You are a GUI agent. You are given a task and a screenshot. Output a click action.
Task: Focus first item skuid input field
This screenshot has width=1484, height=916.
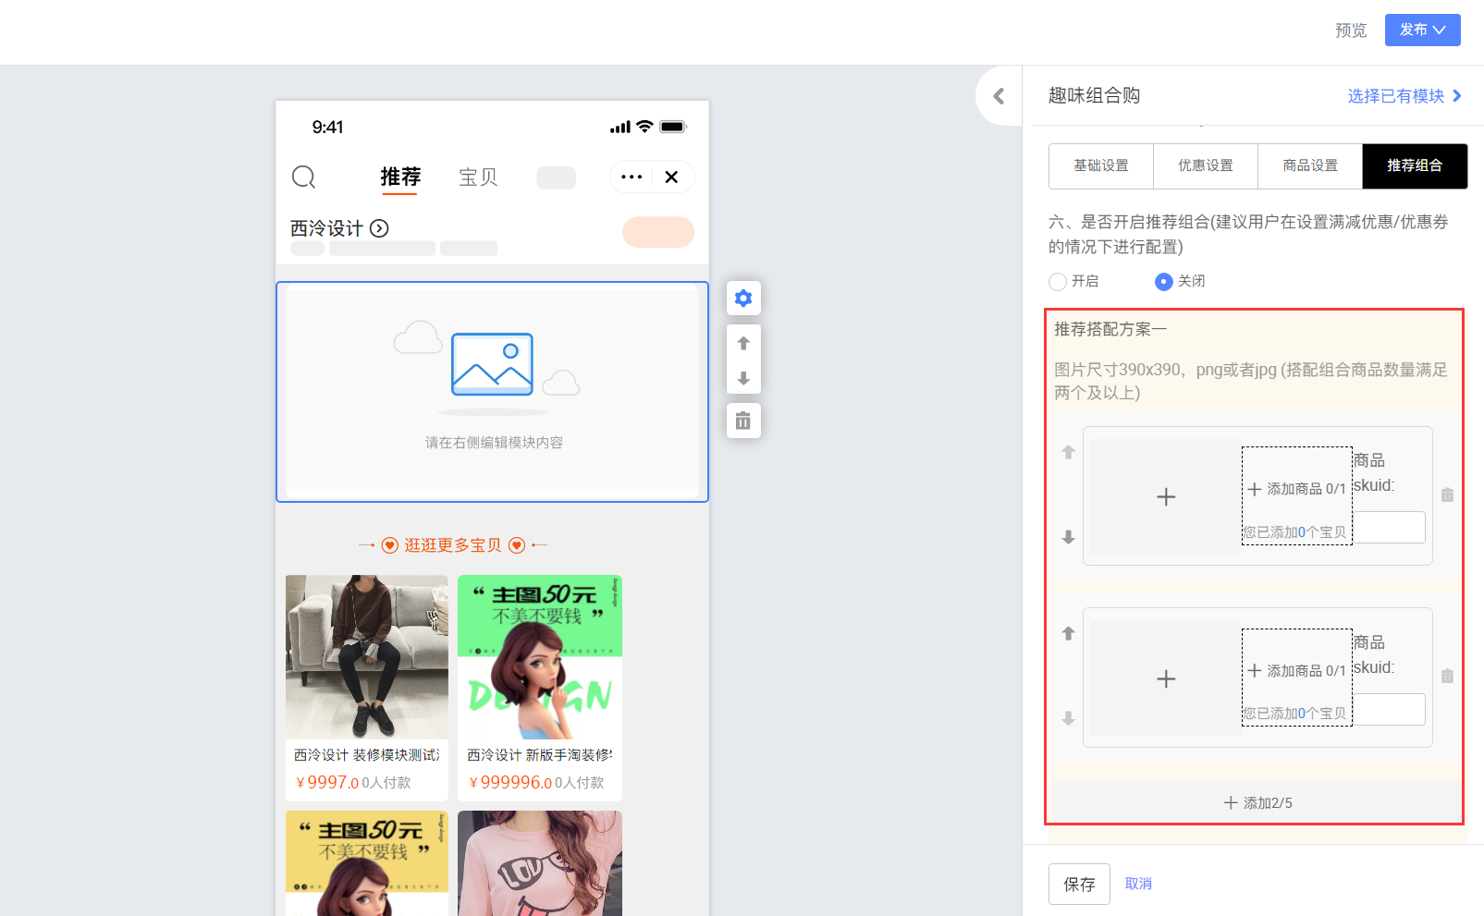pos(1389,528)
